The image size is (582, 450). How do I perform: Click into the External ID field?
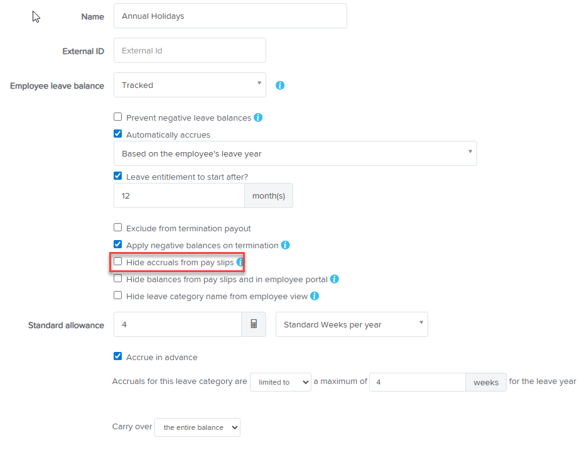190,50
